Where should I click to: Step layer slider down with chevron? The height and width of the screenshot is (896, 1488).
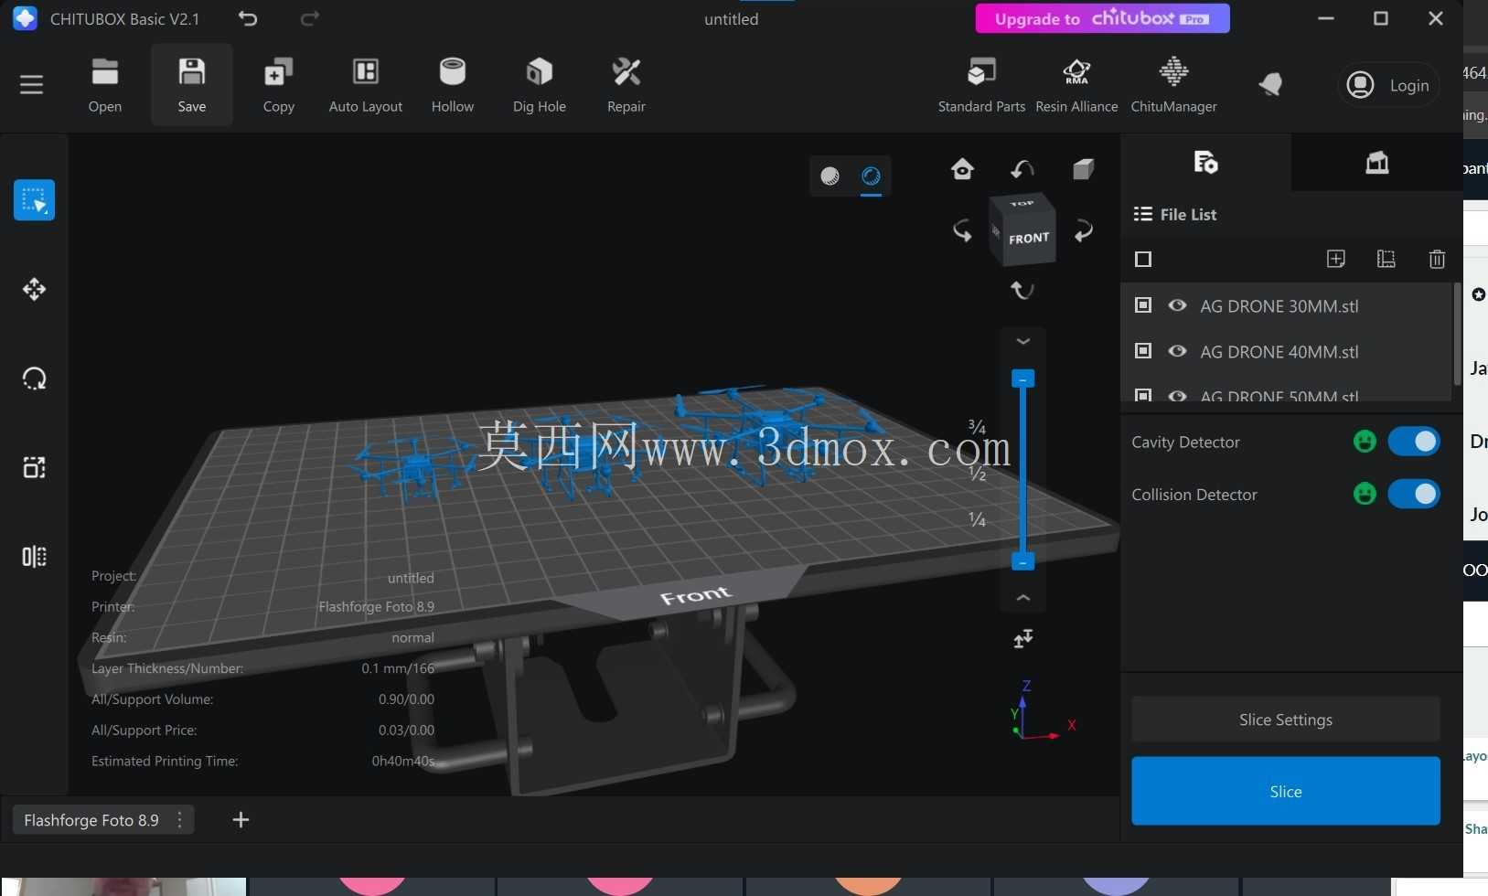pos(1023,341)
